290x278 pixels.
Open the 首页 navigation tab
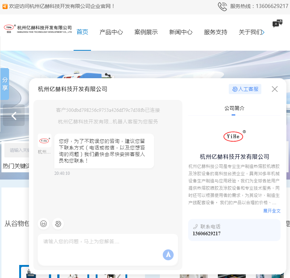[82, 32]
